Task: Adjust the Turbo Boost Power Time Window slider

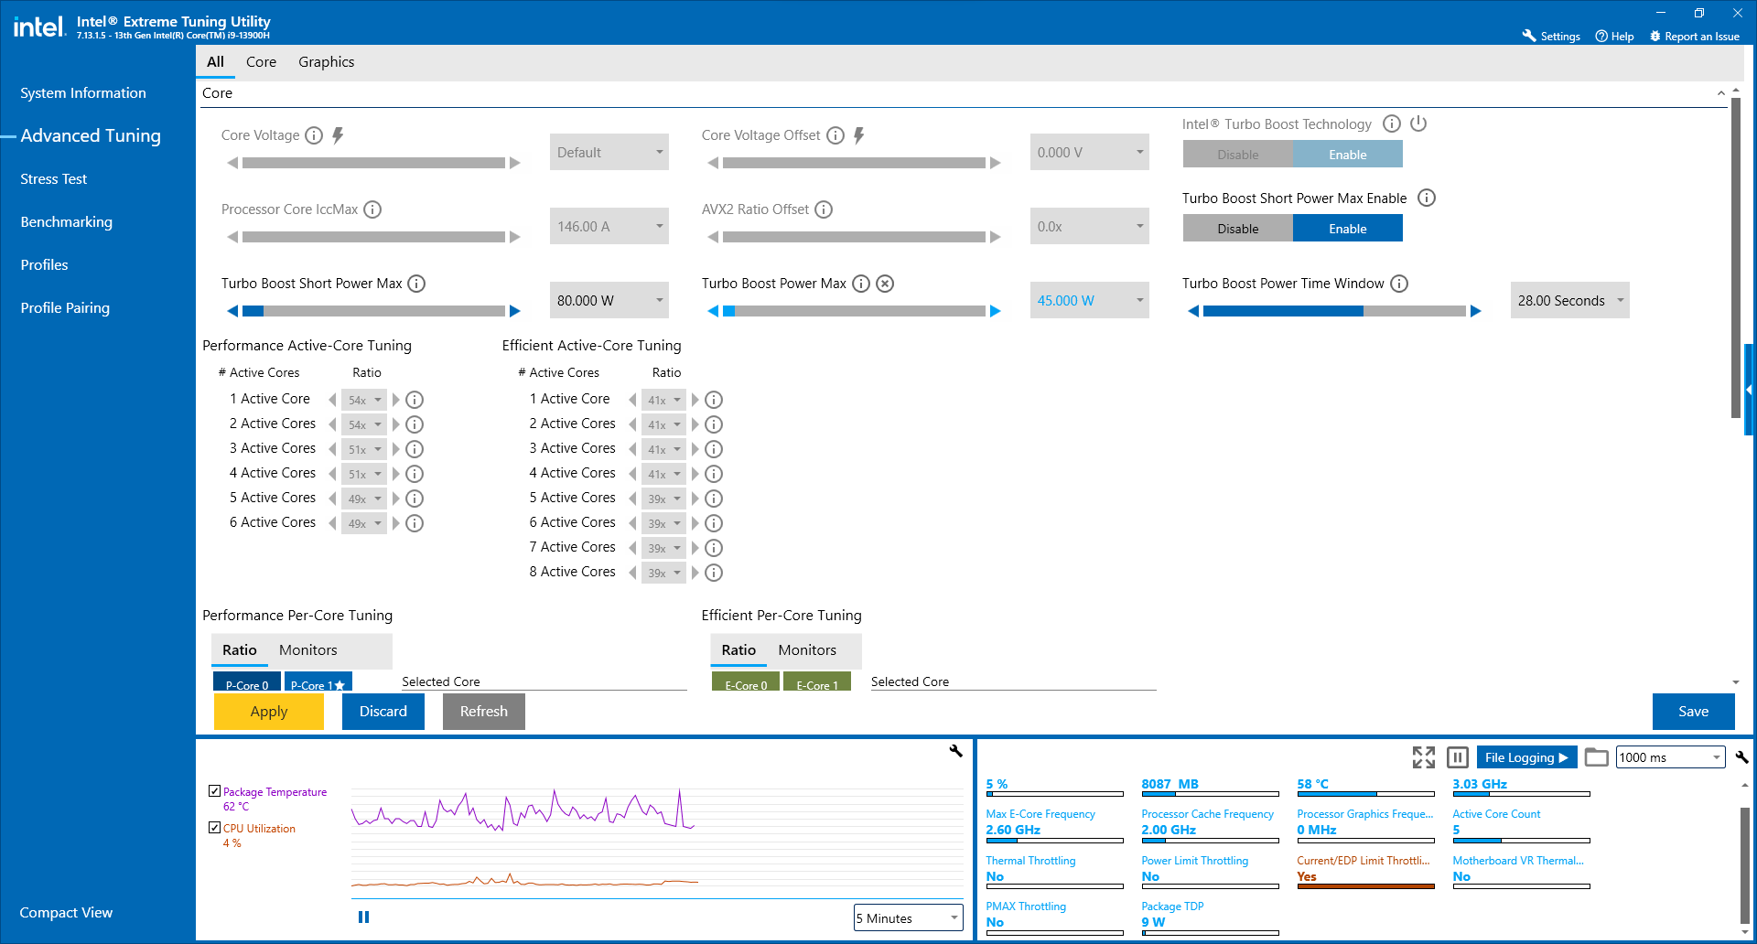Action: pyautogui.click(x=1334, y=311)
